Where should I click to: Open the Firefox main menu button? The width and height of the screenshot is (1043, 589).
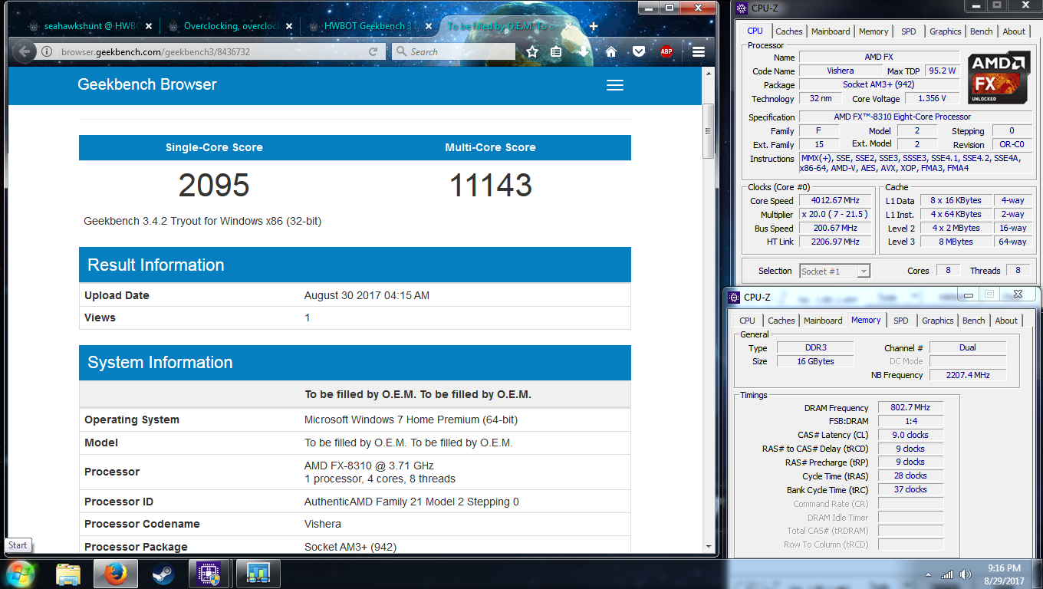tap(698, 52)
